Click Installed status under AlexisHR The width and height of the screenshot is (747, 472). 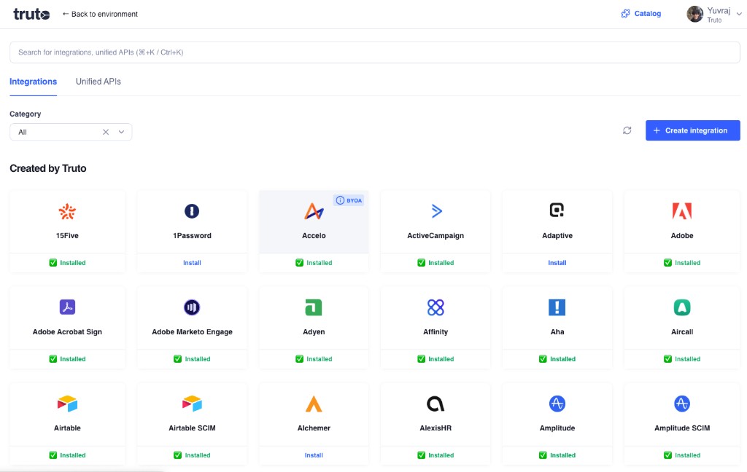(x=436, y=455)
